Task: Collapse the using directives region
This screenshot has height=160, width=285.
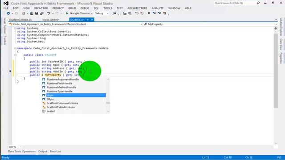Action: 15,28
